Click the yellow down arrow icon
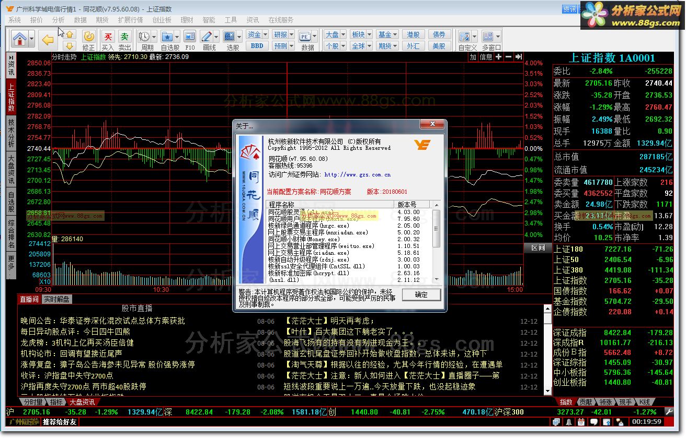 point(70,45)
